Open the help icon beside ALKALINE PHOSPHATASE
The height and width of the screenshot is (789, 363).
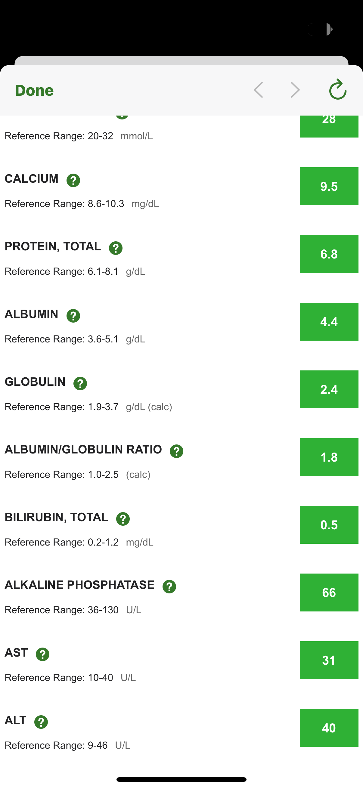169,586
